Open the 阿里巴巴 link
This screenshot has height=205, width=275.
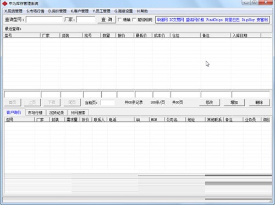coord(232,20)
